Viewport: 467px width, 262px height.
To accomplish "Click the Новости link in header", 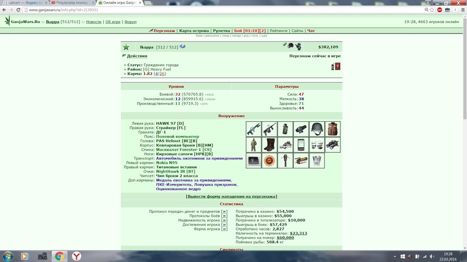I will point(93,22).
